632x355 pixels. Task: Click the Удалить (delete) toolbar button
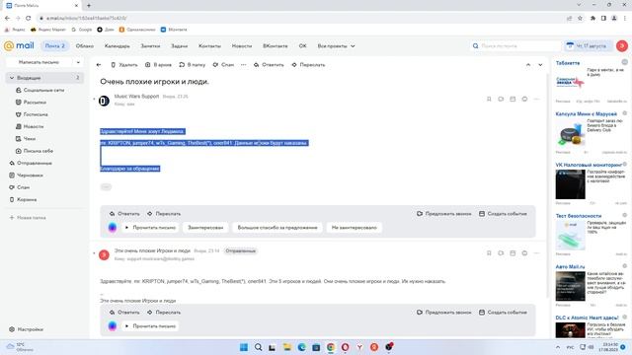(x=124, y=65)
